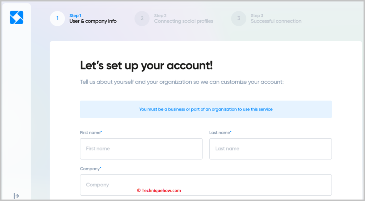
Task: Click the 'Step 2' label text
Action: 160,16
